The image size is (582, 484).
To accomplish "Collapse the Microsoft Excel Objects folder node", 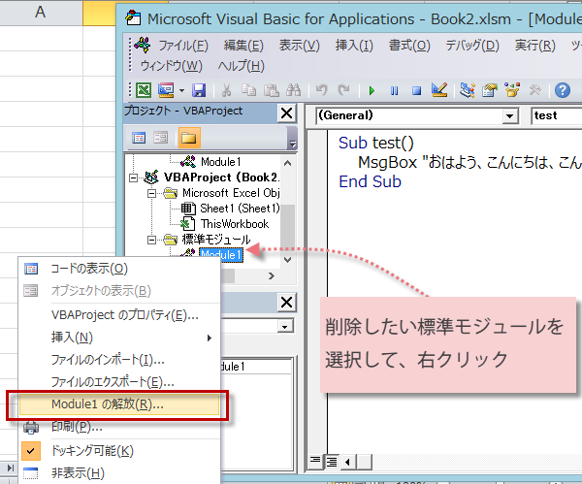I will 152,193.
